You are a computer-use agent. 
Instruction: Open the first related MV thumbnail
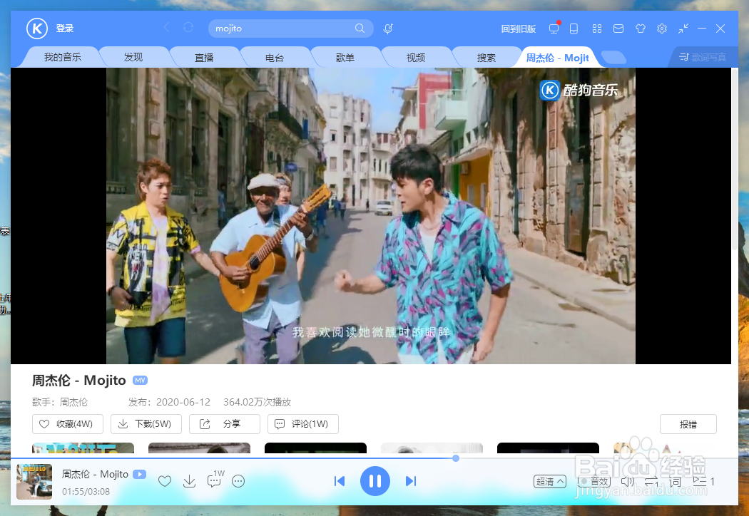83,448
